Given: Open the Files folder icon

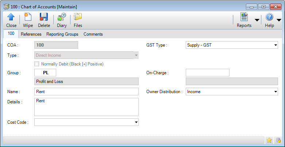Looking at the screenshot, I should point(78,17).
